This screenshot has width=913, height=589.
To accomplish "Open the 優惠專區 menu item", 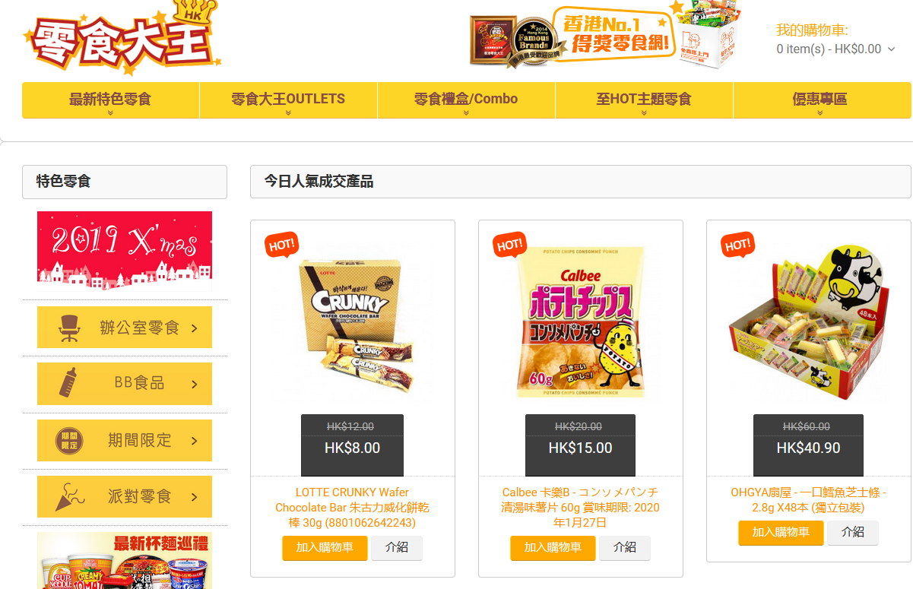I will (822, 100).
